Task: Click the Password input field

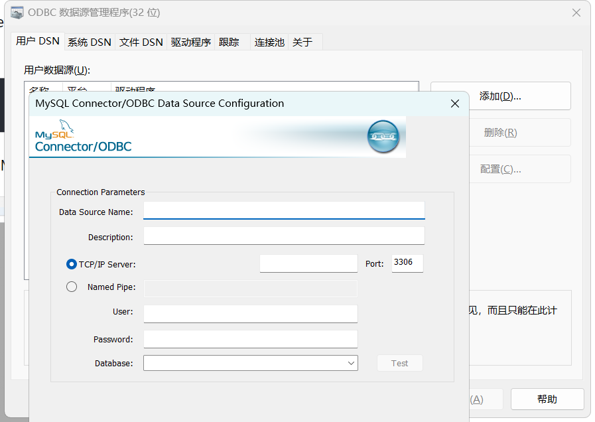Action: 251,339
